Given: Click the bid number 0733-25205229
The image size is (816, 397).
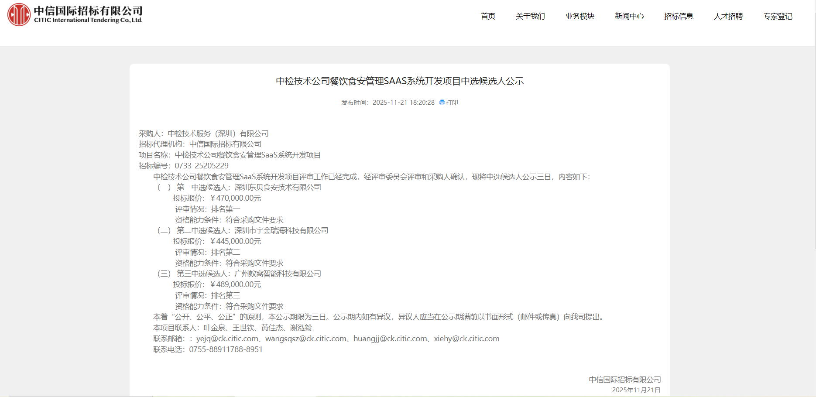Looking at the screenshot, I should (202, 166).
